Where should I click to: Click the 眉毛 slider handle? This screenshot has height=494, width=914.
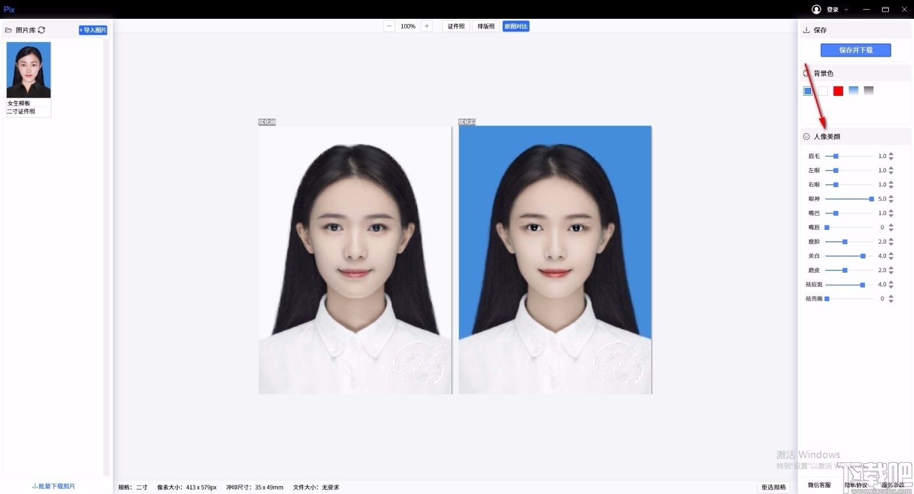(836, 156)
